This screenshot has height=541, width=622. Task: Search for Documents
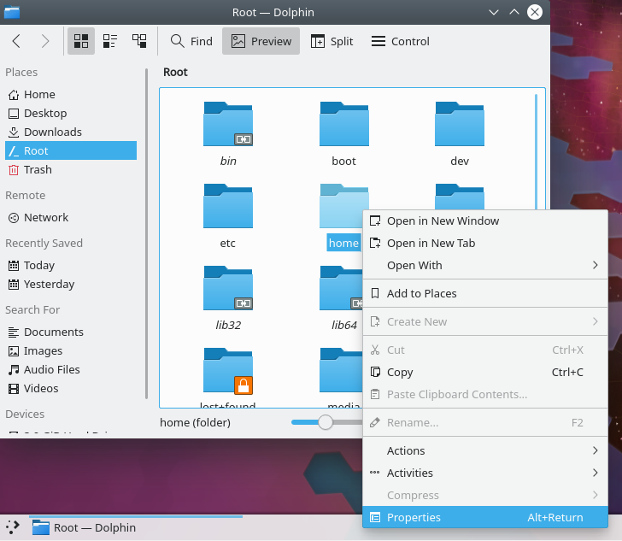coord(71,332)
